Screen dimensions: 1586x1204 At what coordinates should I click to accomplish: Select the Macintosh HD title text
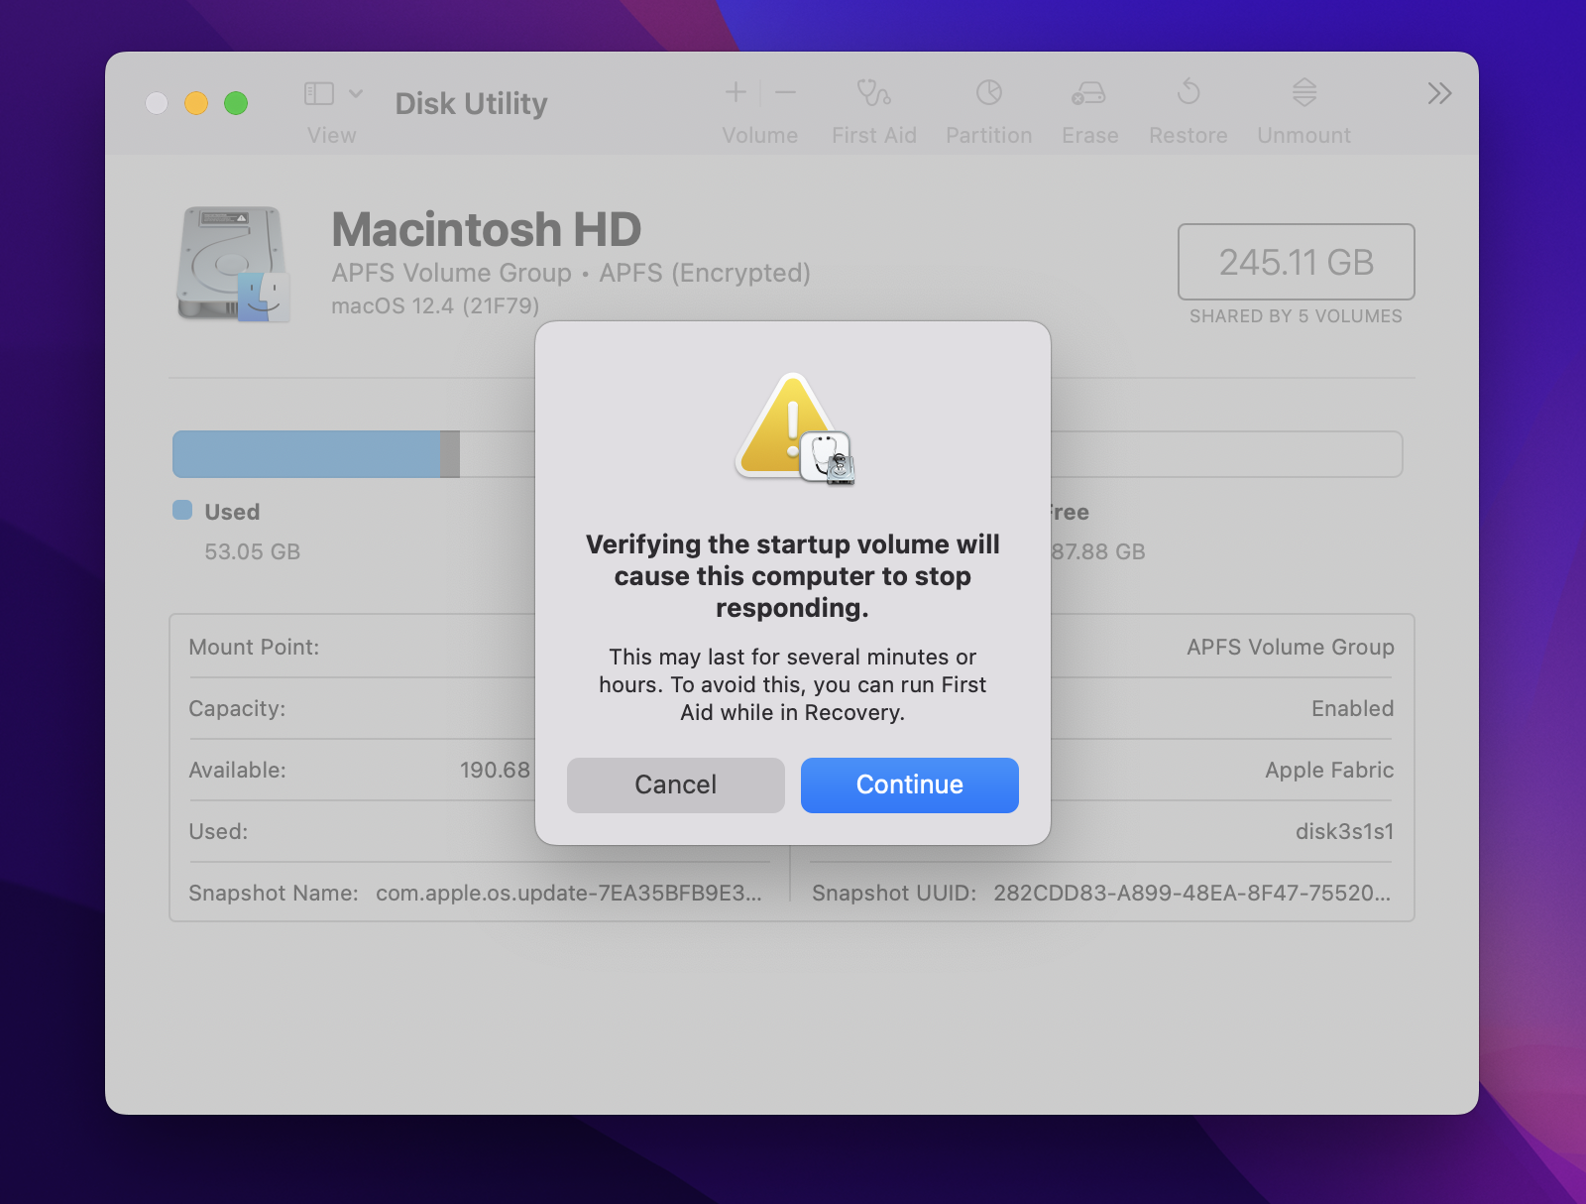pyautogui.click(x=486, y=229)
